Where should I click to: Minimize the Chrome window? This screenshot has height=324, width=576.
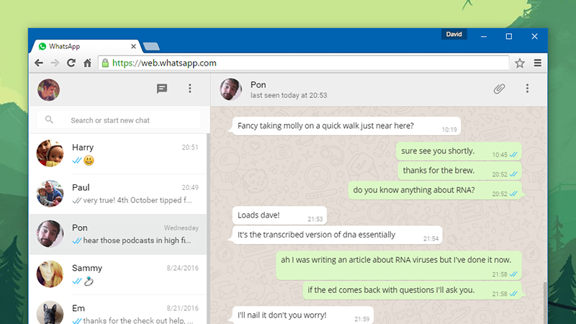click(484, 37)
